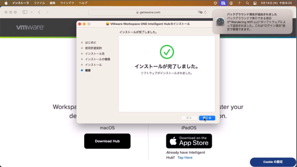Reload the page with the refresh icon
Viewport: 297px width, 167px height.
(x=205, y=12)
